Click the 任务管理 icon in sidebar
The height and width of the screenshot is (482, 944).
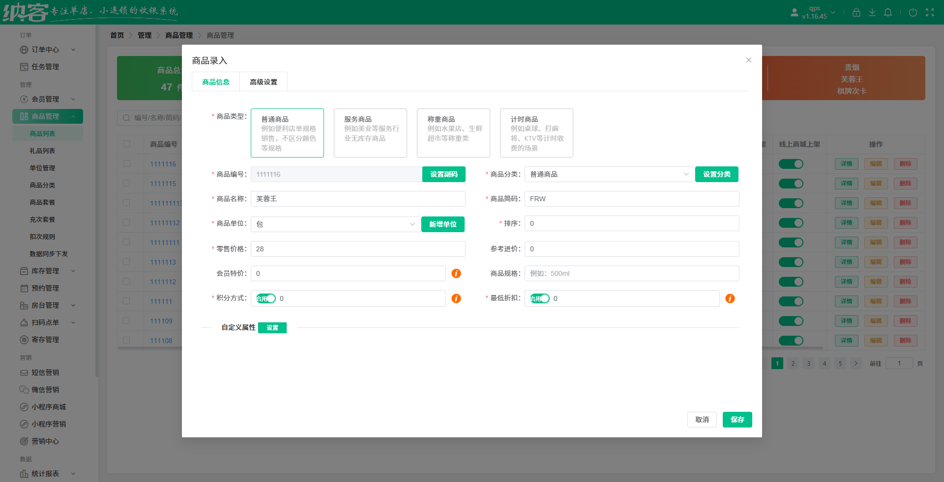tap(24, 67)
